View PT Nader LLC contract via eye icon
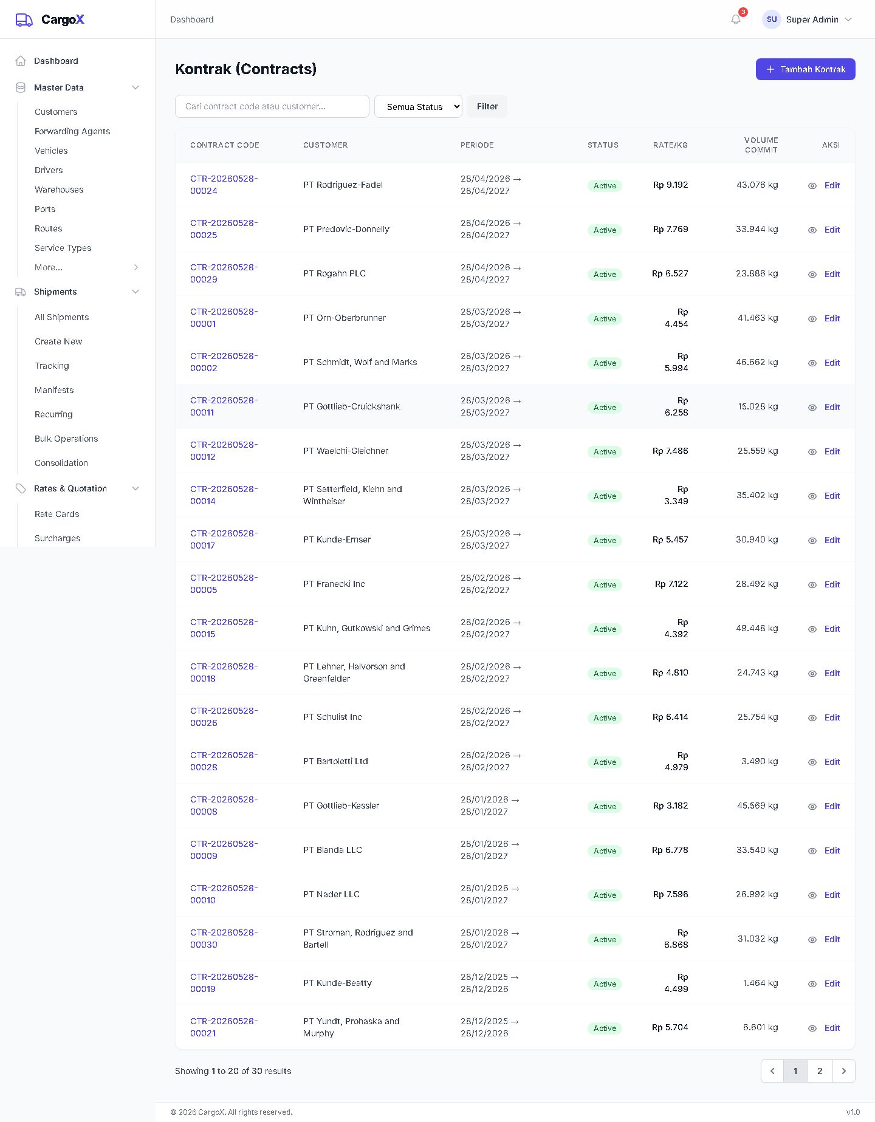875x1122 pixels. pos(812,895)
